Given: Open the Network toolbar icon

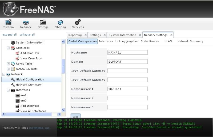Looking at the screenshot, I should pos(26,24).
